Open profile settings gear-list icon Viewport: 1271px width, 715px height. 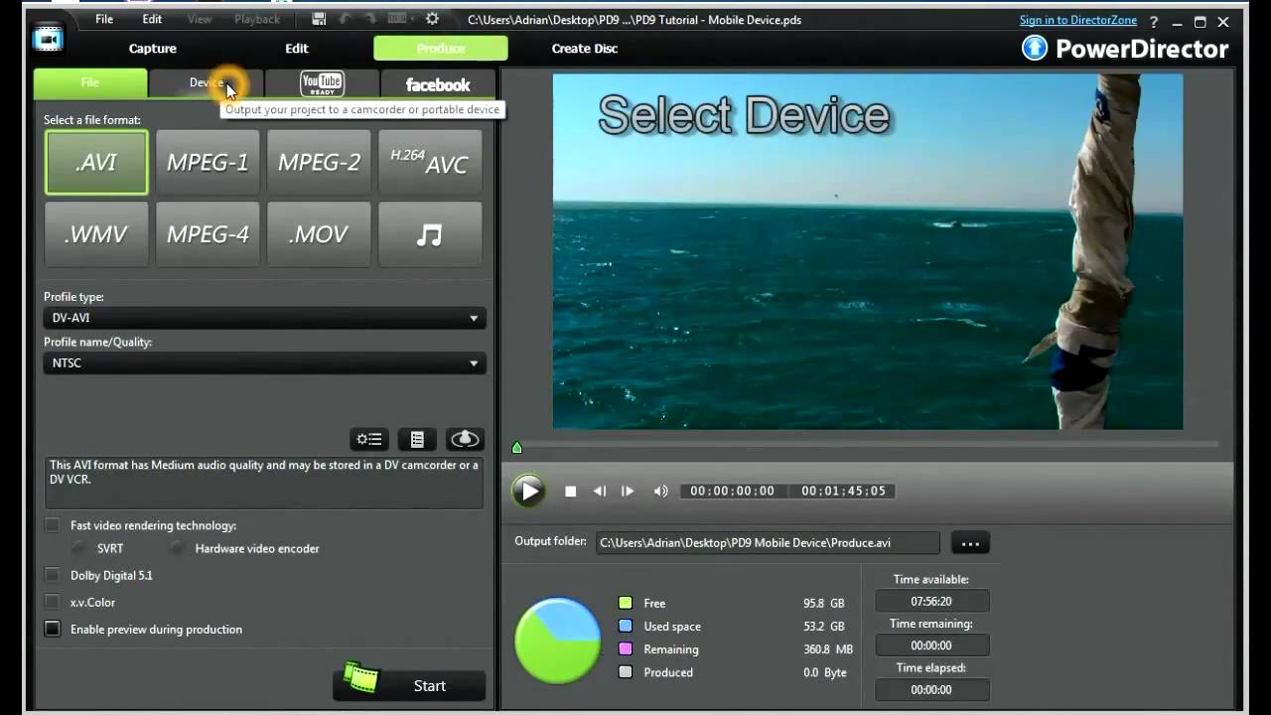[369, 439]
